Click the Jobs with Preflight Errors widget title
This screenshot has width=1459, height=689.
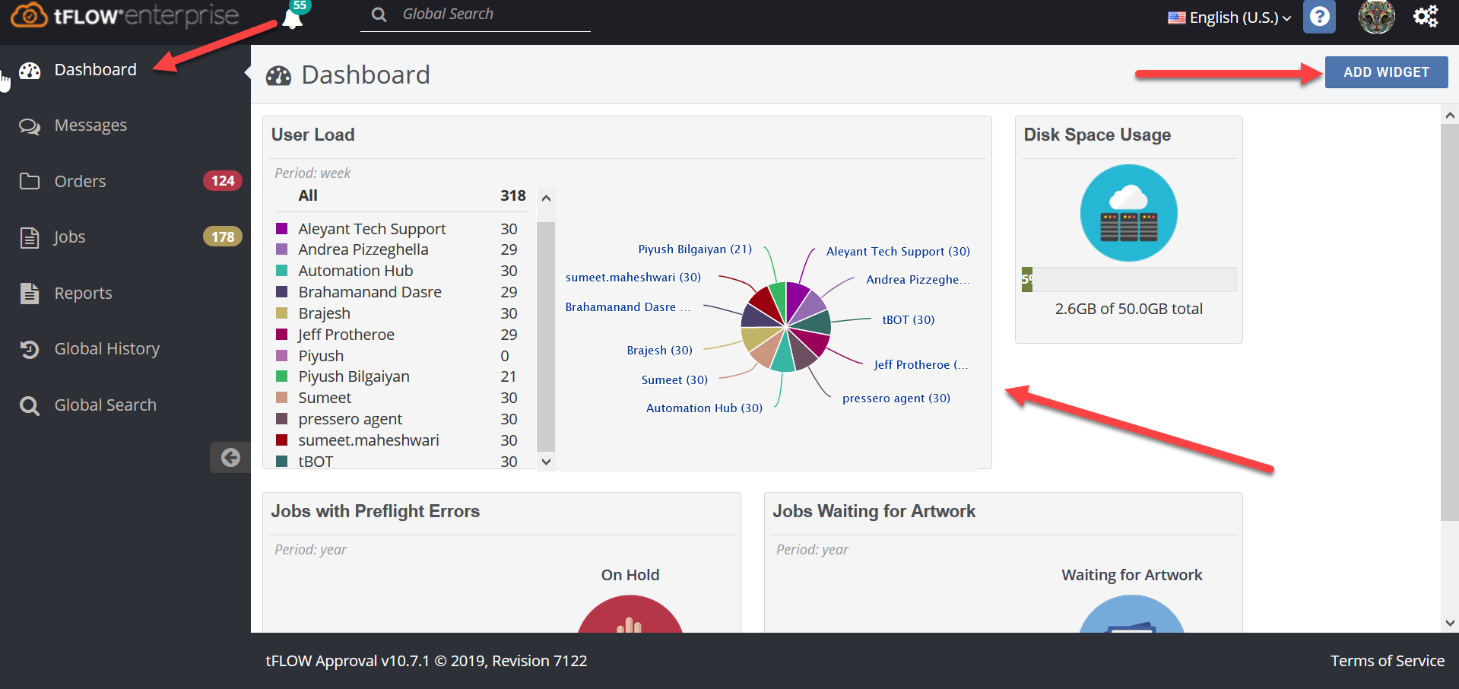[376, 511]
